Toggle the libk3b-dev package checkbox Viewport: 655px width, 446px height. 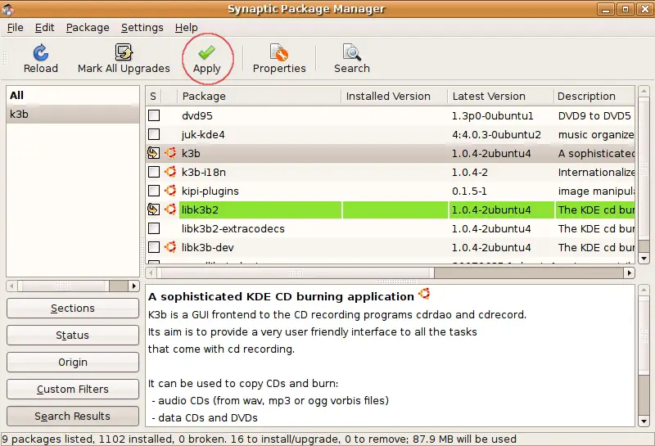click(x=154, y=247)
